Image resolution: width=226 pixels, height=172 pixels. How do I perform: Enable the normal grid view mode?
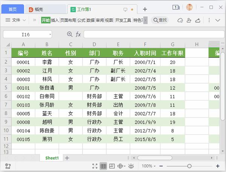click(x=103, y=166)
